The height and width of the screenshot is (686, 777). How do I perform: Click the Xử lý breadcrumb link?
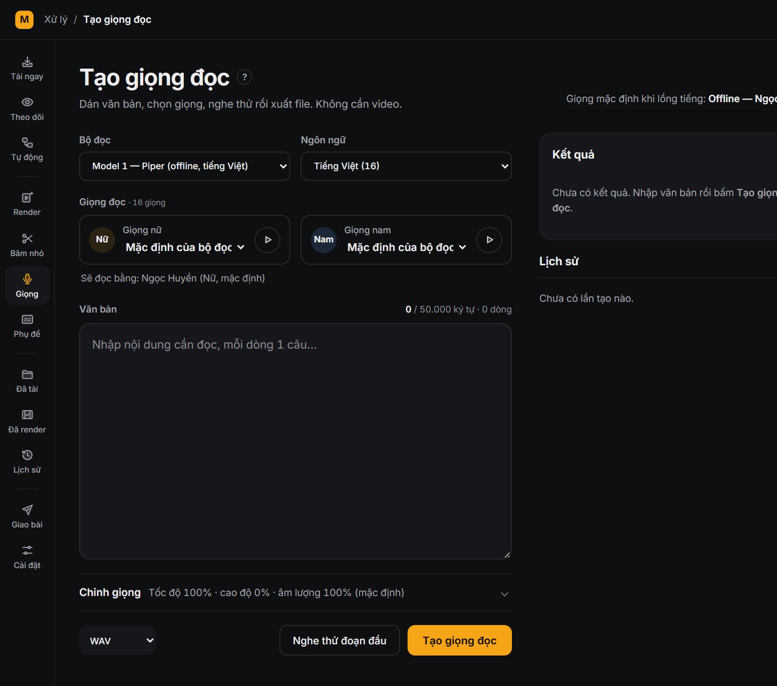[56, 20]
